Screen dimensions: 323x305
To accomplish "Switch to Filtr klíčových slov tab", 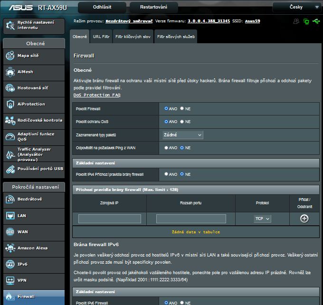I will click(133, 37).
